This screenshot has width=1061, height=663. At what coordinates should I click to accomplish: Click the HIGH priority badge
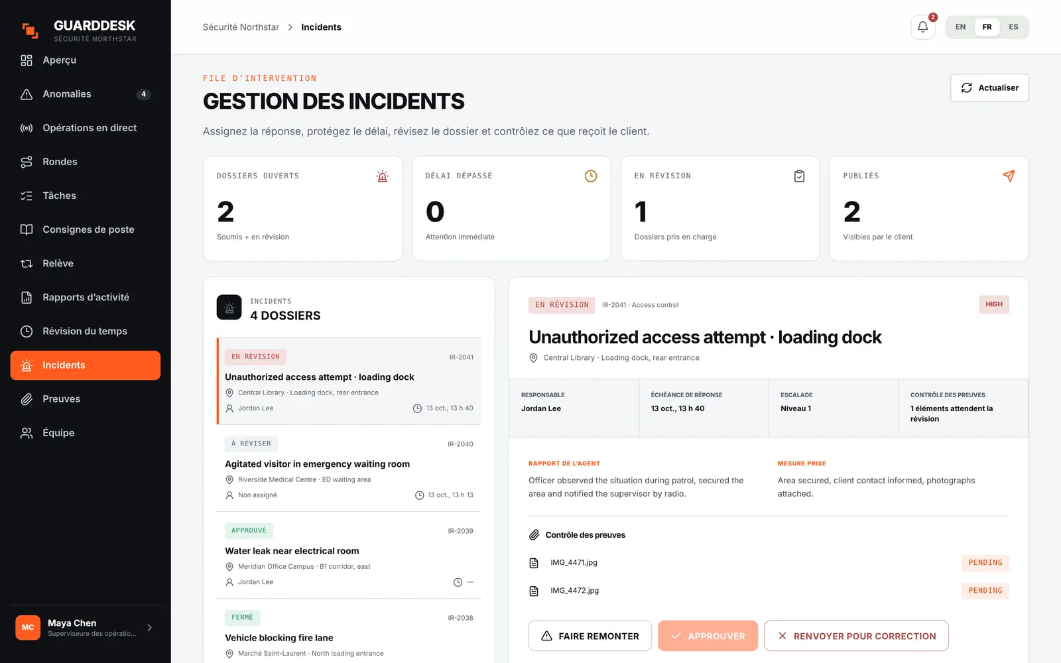[993, 304]
